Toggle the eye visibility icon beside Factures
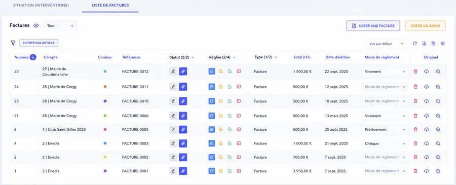456x185 pixels. point(36,26)
